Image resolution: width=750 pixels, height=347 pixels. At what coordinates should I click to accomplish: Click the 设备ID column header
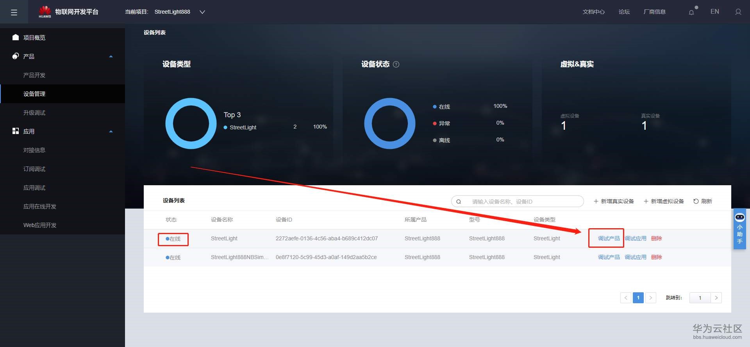click(284, 220)
